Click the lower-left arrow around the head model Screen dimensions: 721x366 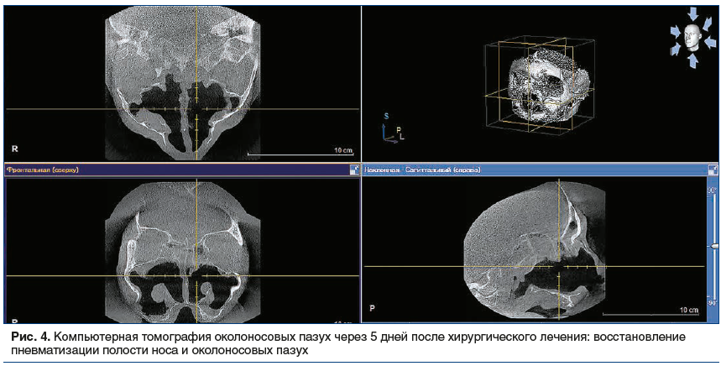676,49
